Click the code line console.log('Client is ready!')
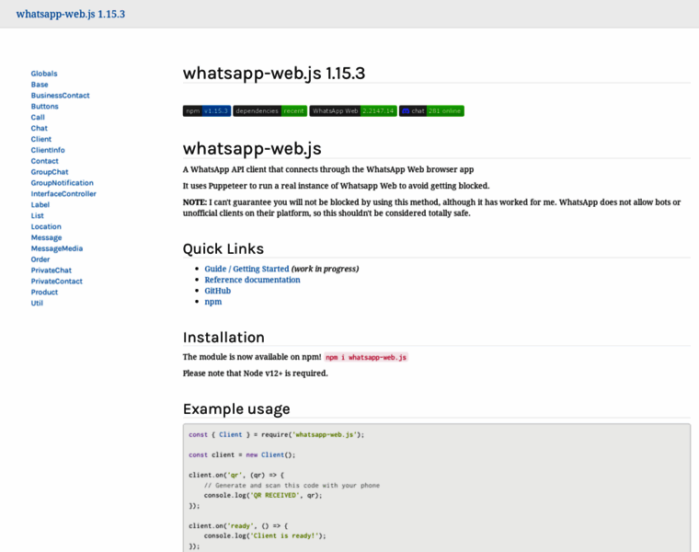699x552 pixels. tap(265, 536)
